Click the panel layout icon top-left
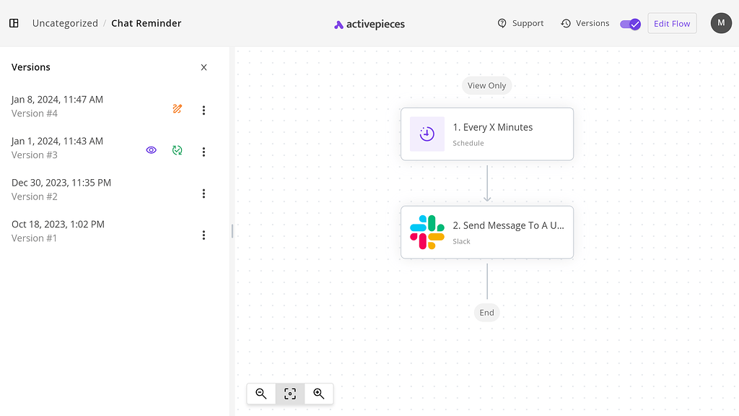Screen dimensions: 739x416 click(x=14, y=22)
